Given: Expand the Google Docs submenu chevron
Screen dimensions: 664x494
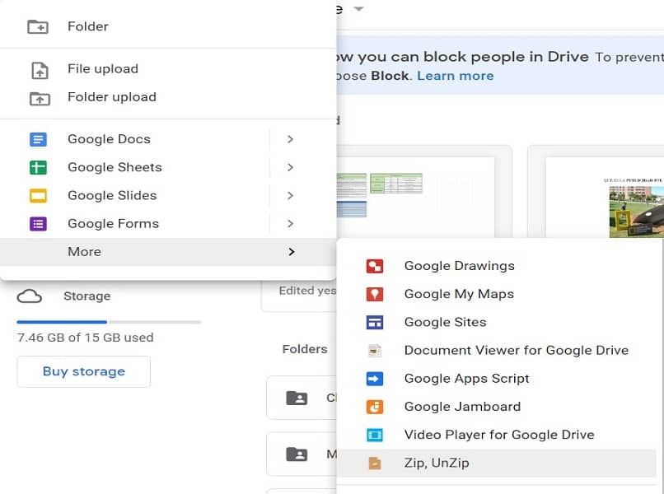Looking at the screenshot, I should pos(291,139).
